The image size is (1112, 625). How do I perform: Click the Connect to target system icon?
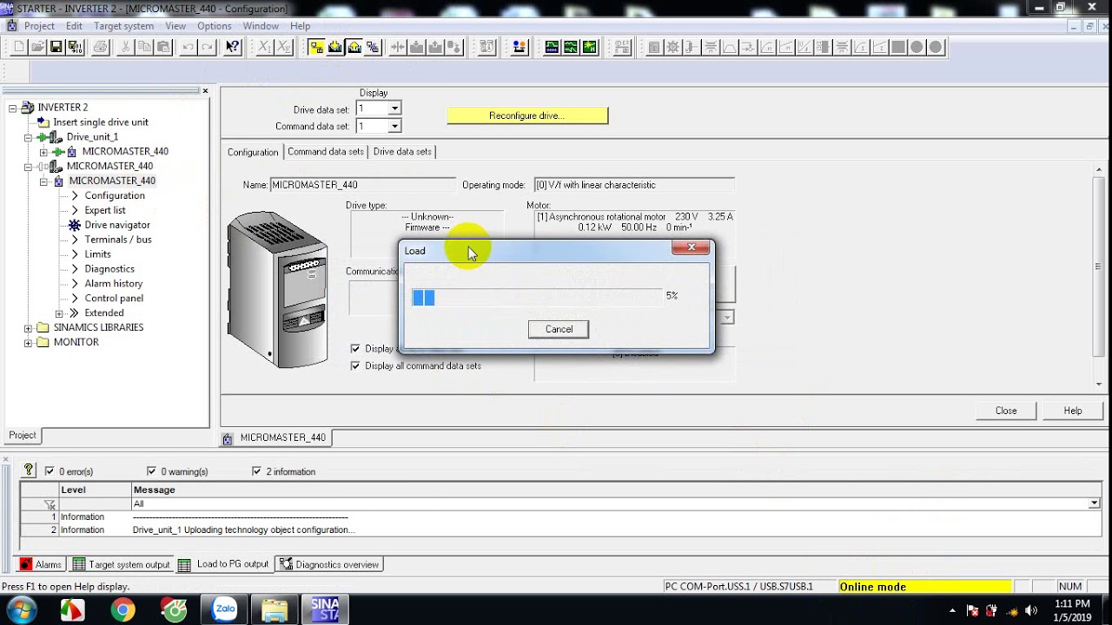316,47
